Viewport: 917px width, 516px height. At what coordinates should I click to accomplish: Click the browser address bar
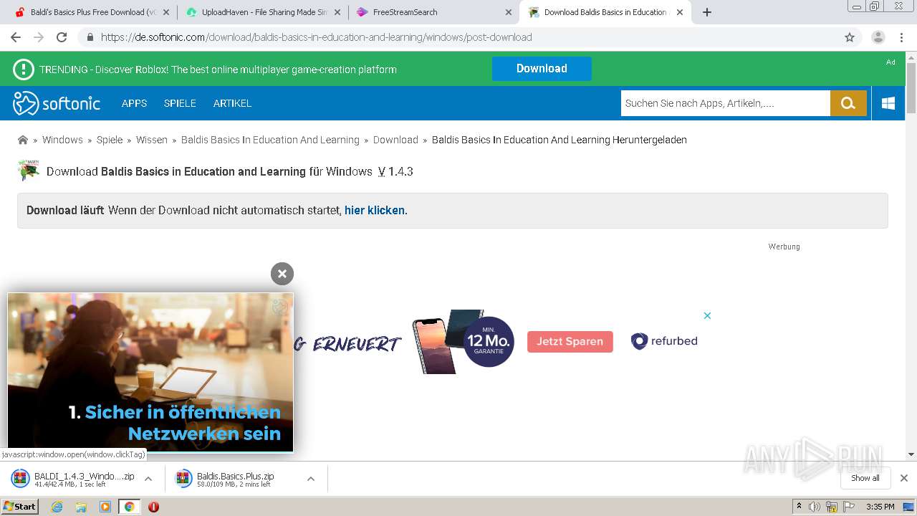(458, 37)
